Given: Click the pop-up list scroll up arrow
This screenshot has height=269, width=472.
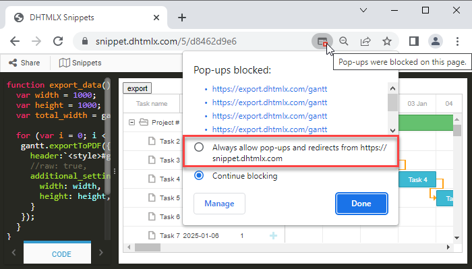Looking at the screenshot, I should point(392,88).
